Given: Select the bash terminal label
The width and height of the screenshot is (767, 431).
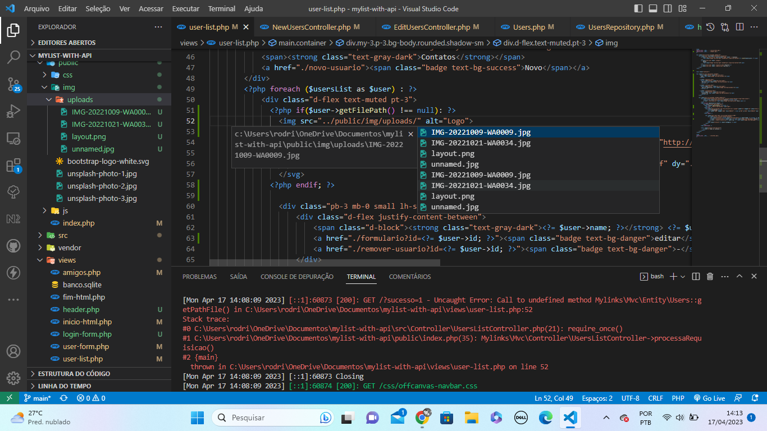Looking at the screenshot, I should click(652, 276).
